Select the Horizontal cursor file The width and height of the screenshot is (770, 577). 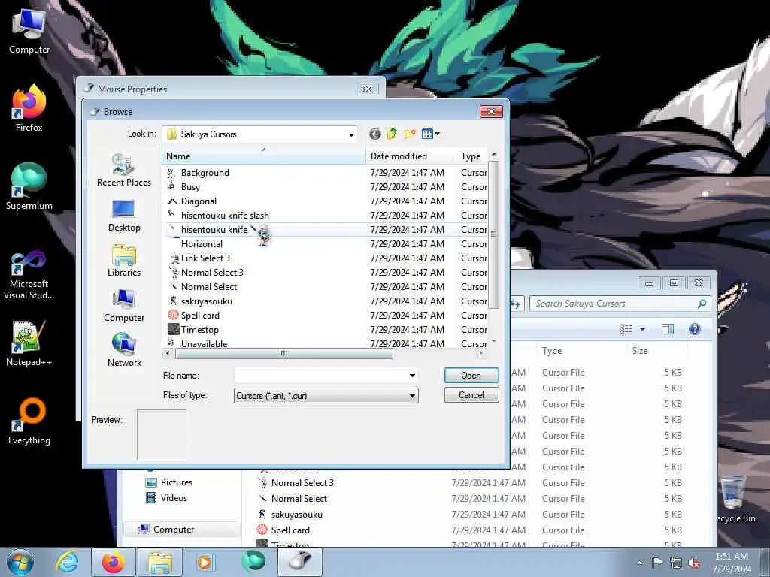[x=326, y=244]
